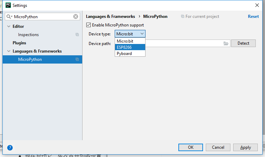Collapse the Device type dropdown
The width and height of the screenshot is (265, 157).
pyautogui.click(x=142, y=34)
